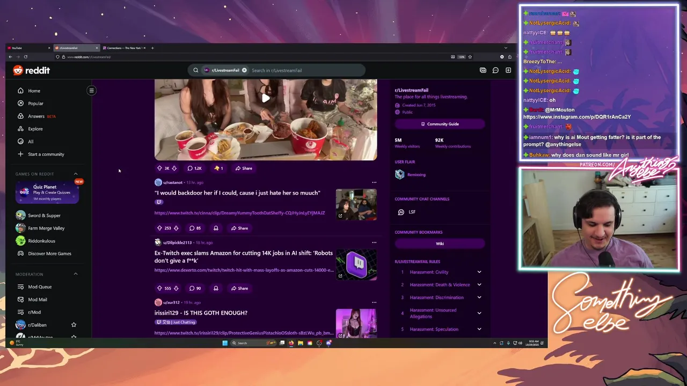This screenshot has height=386, width=687.
Task: Open the Wiki community bookmark
Action: click(440, 243)
